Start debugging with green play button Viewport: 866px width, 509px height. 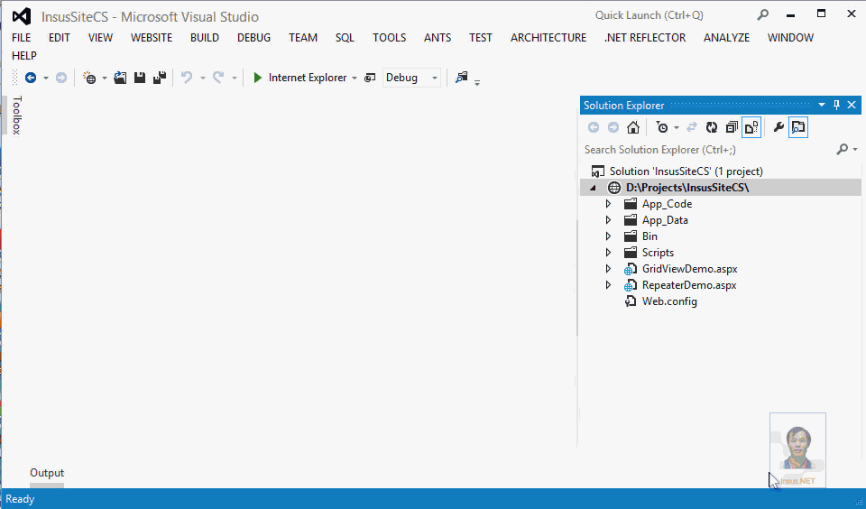(x=257, y=78)
